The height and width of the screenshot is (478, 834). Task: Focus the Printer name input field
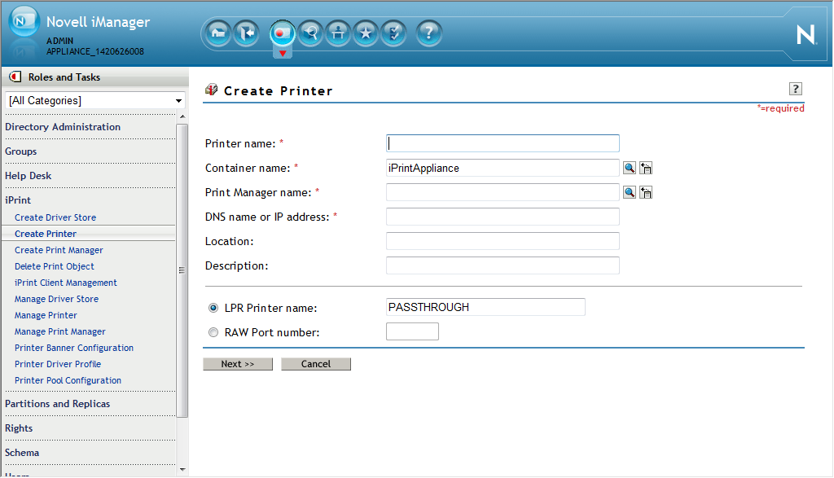tap(503, 143)
